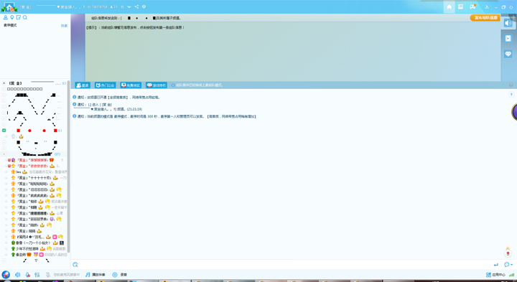Open the 游戏特权 tab button

pos(157,85)
